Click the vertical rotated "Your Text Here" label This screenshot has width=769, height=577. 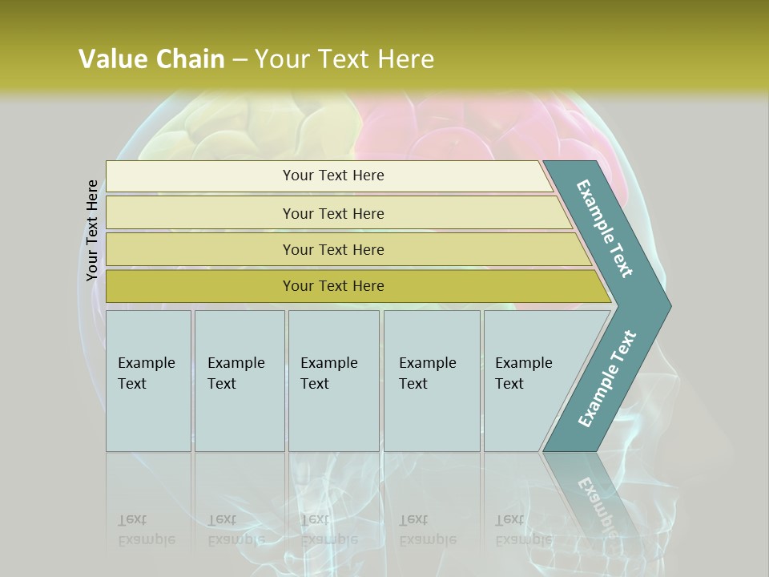[93, 230]
